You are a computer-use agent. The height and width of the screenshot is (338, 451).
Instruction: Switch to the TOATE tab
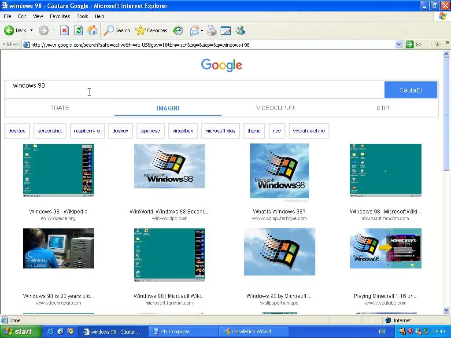coord(59,108)
